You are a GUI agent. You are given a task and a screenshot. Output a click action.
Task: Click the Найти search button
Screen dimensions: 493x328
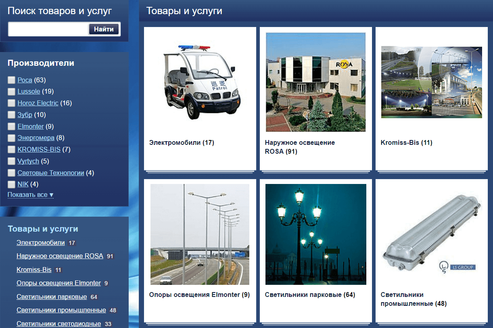point(104,29)
